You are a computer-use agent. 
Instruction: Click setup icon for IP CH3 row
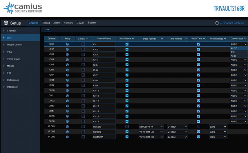tap(67, 137)
